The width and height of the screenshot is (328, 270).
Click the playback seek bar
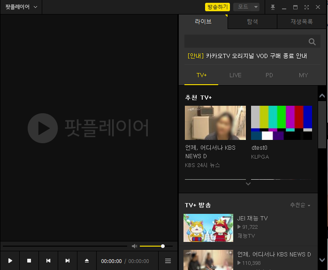click(x=65, y=246)
